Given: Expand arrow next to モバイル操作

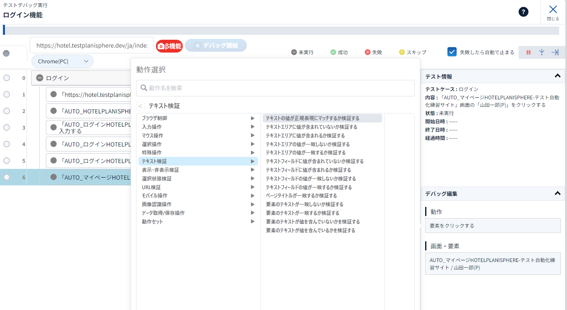Looking at the screenshot, I should tap(252, 196).
